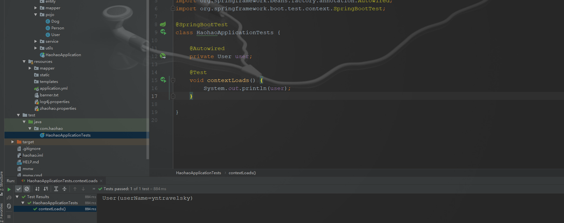Screen dimensions: 564x223
Task: Click the User(userName=yntravelsky) console output
Action: tap(147, 198)
